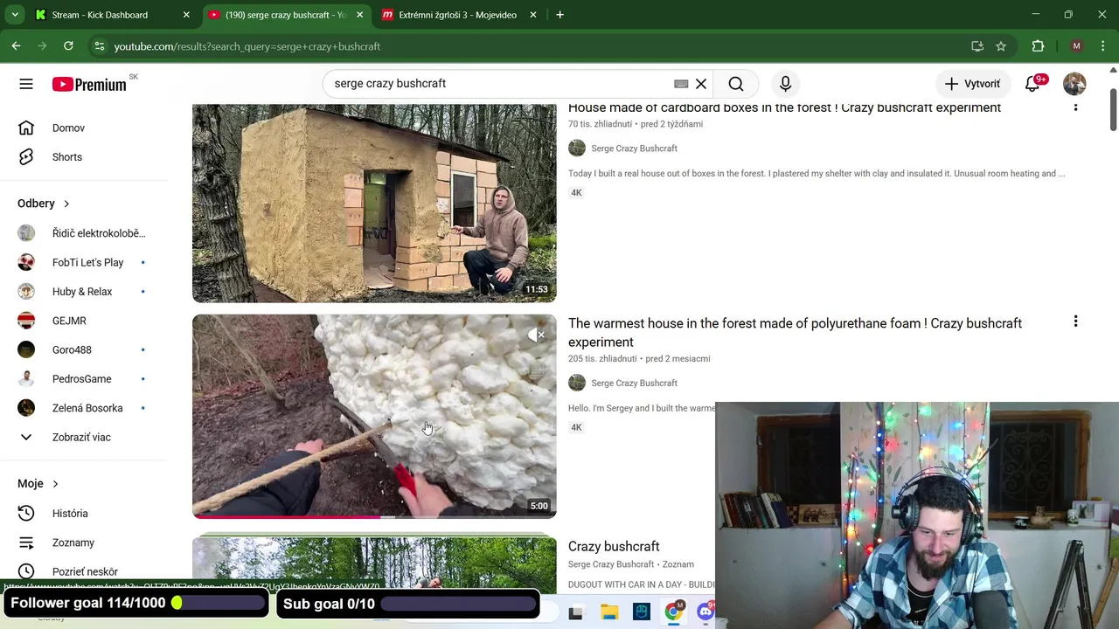The image size is (1119, 629).
Task: Close the Kick Dashboard tab
Action: (186, 15)
